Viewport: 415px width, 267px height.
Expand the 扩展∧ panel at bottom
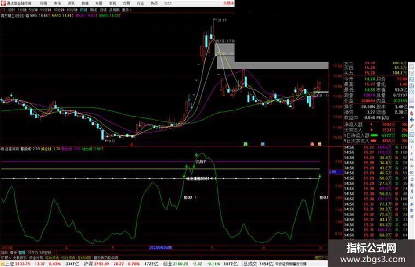[x=6, y=257]
